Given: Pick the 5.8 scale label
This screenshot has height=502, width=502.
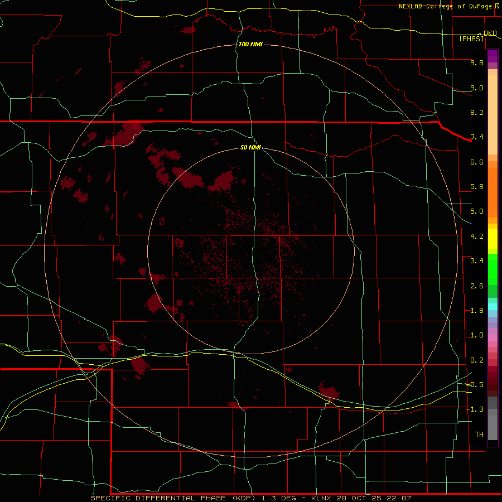Looking at the screenshot, I should tap(477, 187).
